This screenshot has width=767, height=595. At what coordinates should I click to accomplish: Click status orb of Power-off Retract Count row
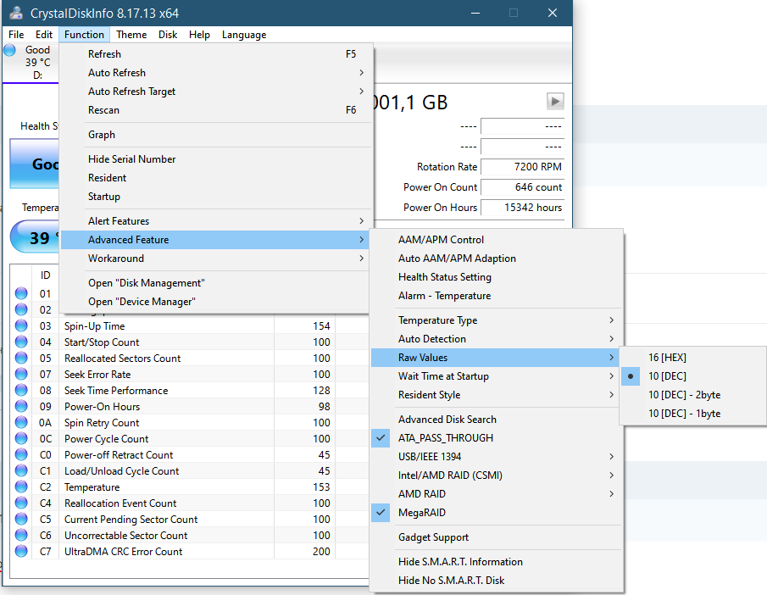21,455
